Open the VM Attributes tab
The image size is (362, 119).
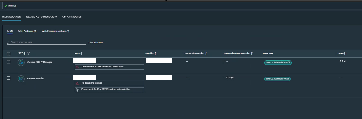pyautogui.click(x=72, y=17)
